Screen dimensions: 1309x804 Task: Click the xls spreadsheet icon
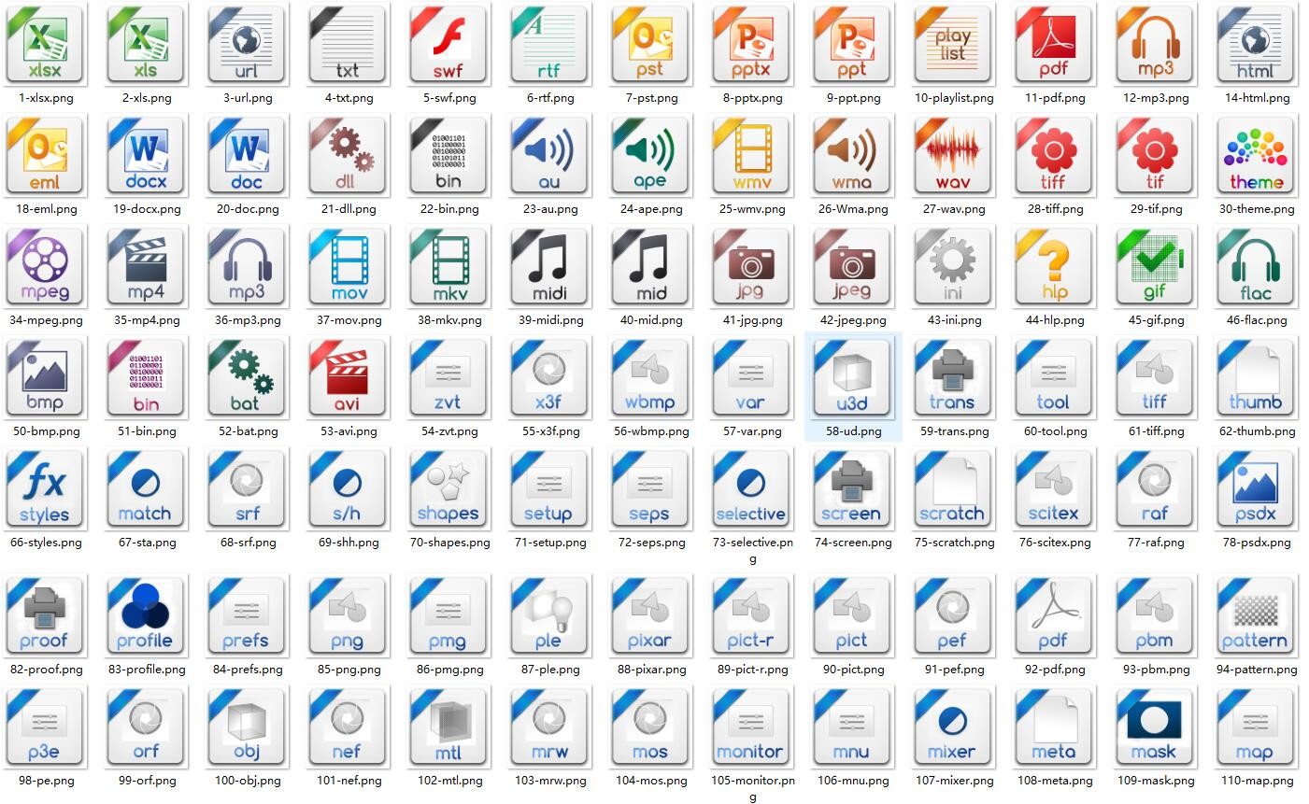[x=146, y=45]
